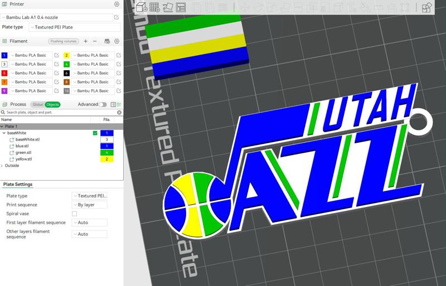Viewport: 446px width, 286px height.
Task: Select green.stl part in object list
Action: pos(23,153)
